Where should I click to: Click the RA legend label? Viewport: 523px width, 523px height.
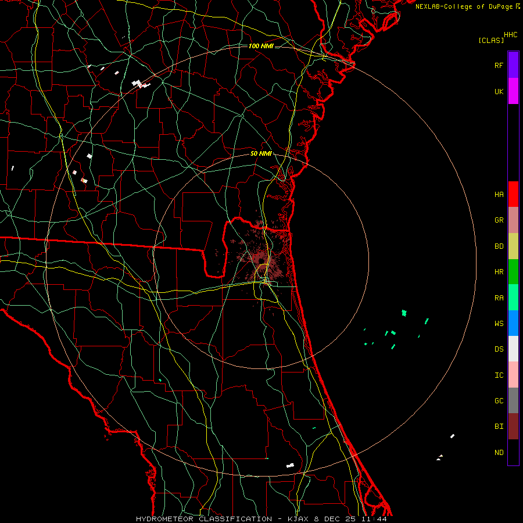499,298
